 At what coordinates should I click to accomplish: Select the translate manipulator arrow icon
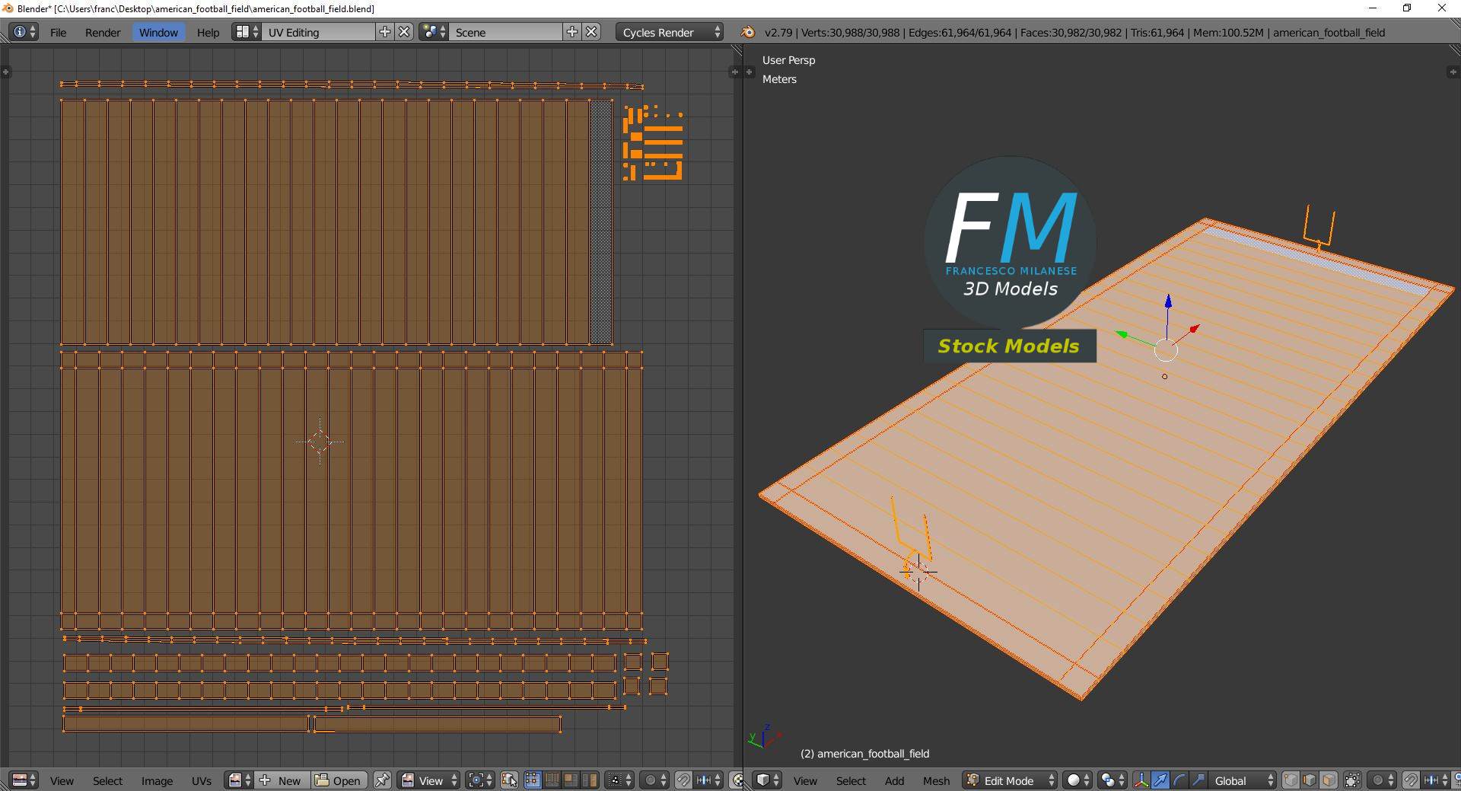1160,780
